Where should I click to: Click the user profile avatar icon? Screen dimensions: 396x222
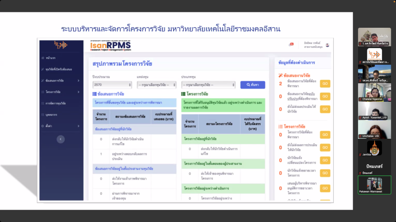(327, 45)
